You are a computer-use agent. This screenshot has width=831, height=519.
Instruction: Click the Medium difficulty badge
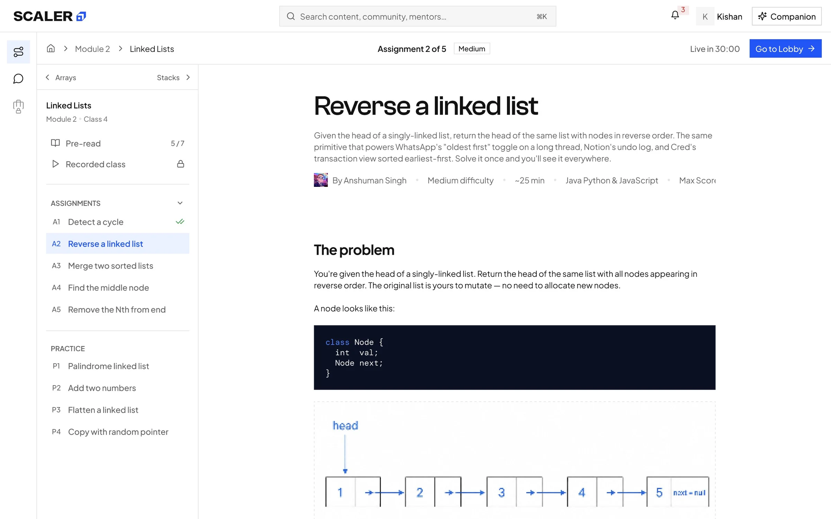[x=472, y=49]
